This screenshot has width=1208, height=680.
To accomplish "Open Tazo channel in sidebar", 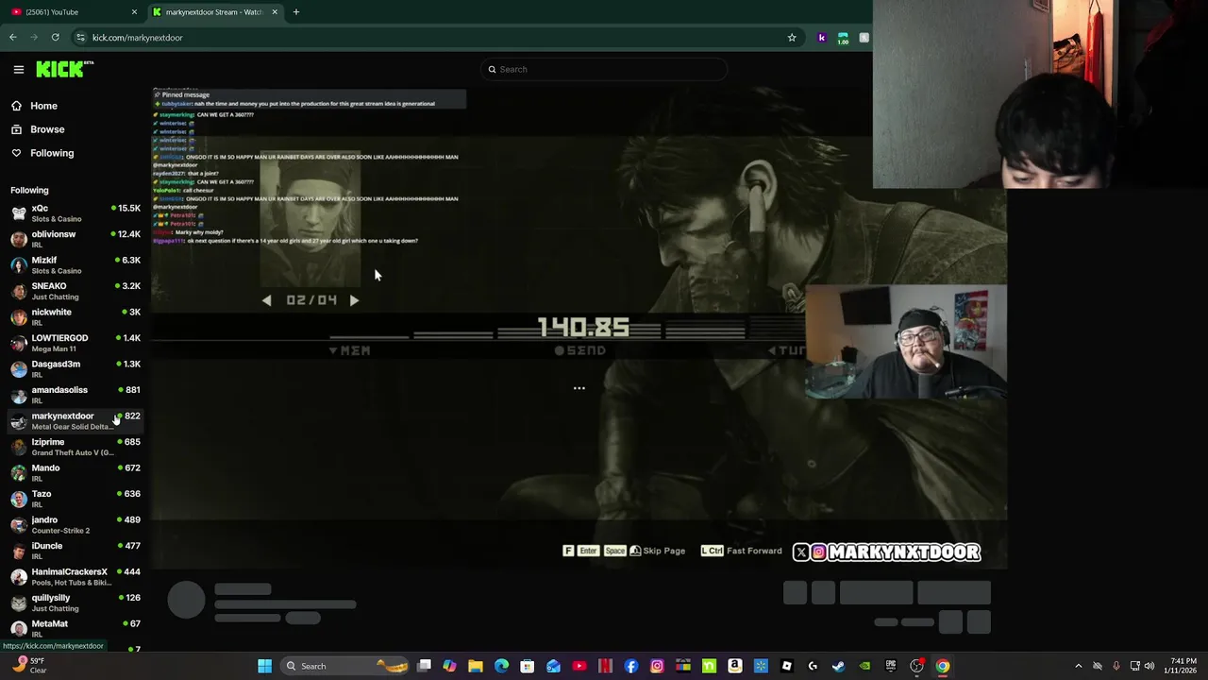I will coord(75,499).
